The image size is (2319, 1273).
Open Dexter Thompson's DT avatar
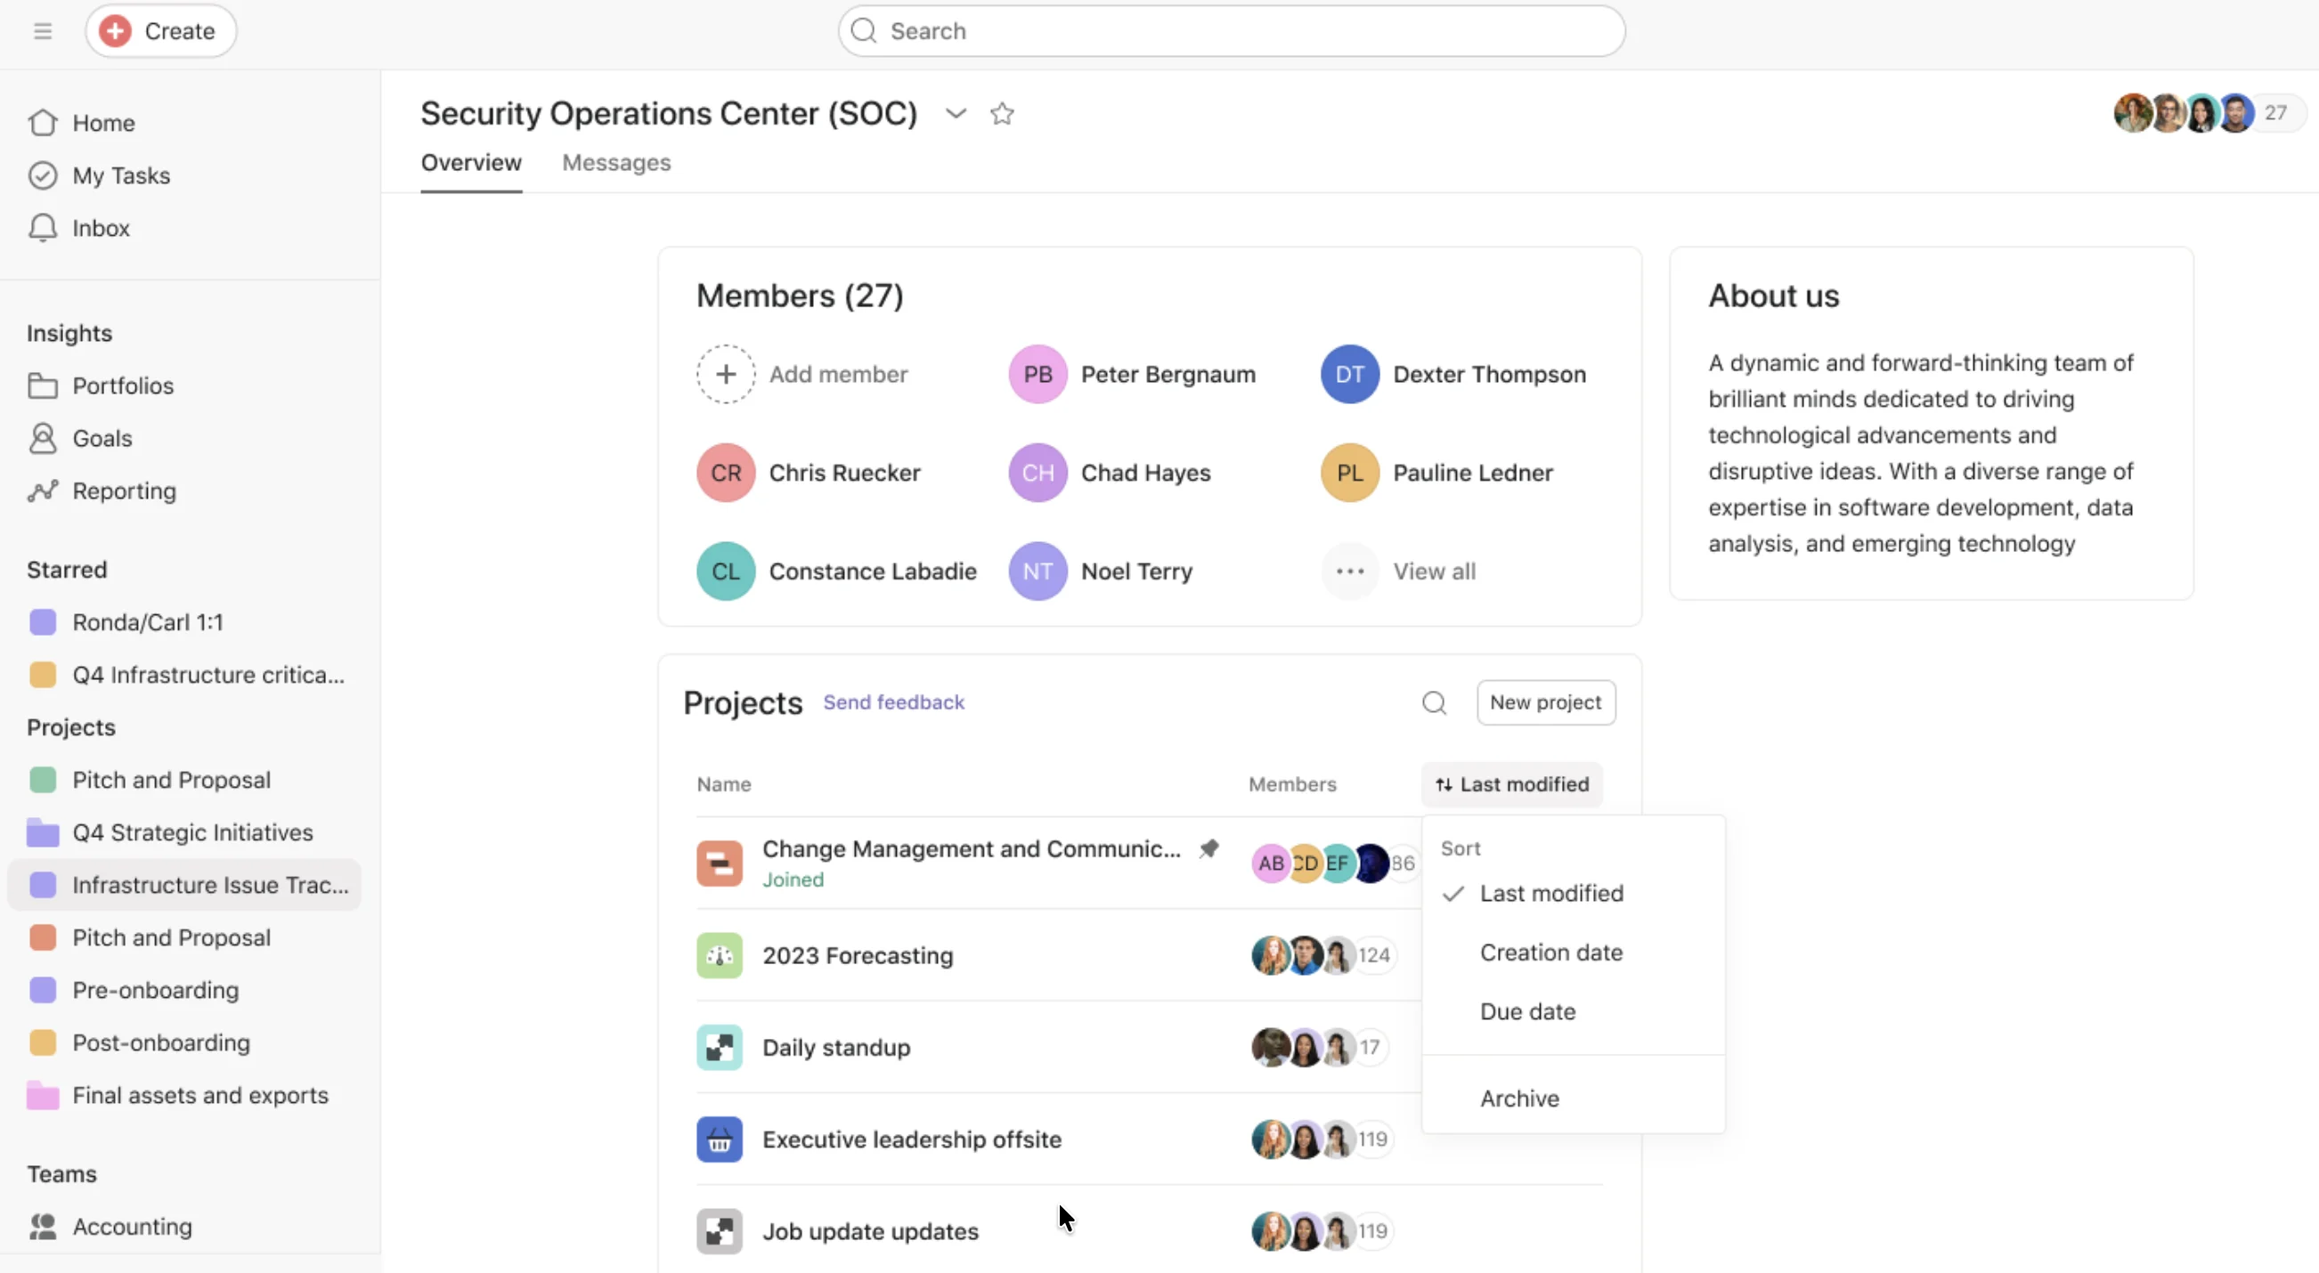pos(1349,374)
